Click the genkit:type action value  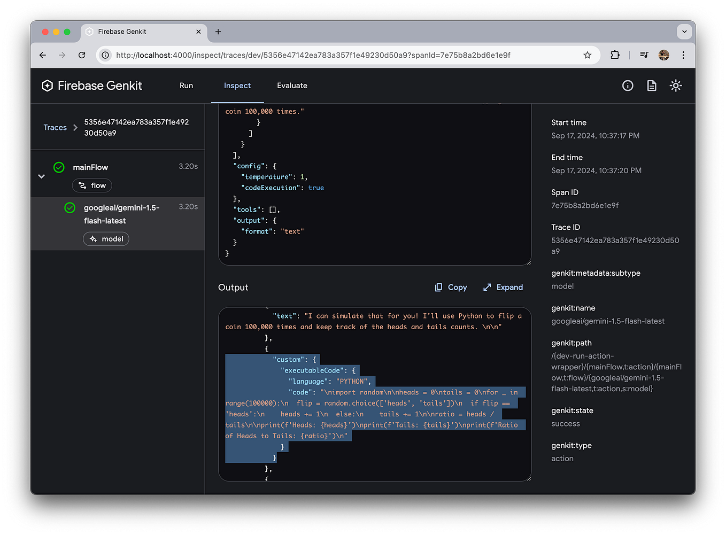562,459
